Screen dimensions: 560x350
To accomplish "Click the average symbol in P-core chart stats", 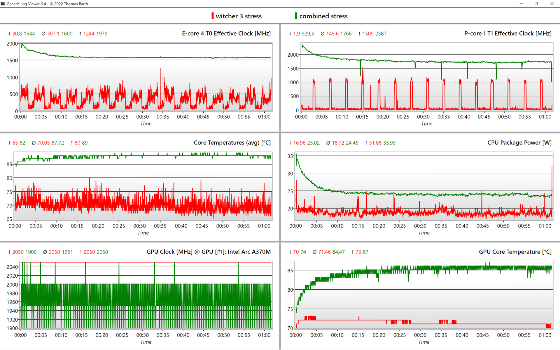I will tap(322, 34).
